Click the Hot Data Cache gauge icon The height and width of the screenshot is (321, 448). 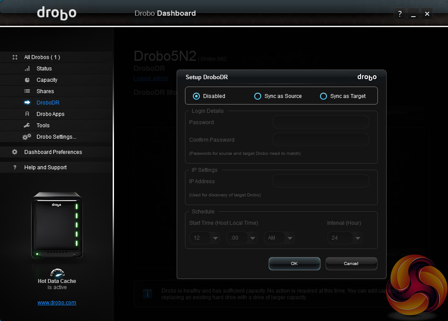tap(57, 273)
